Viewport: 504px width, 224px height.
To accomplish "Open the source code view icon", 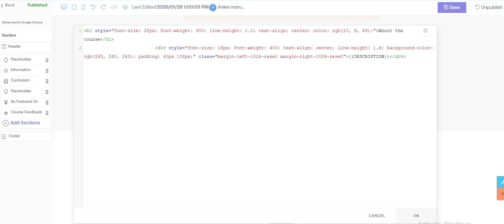I will pyautogui.click(x=114, y=7).
